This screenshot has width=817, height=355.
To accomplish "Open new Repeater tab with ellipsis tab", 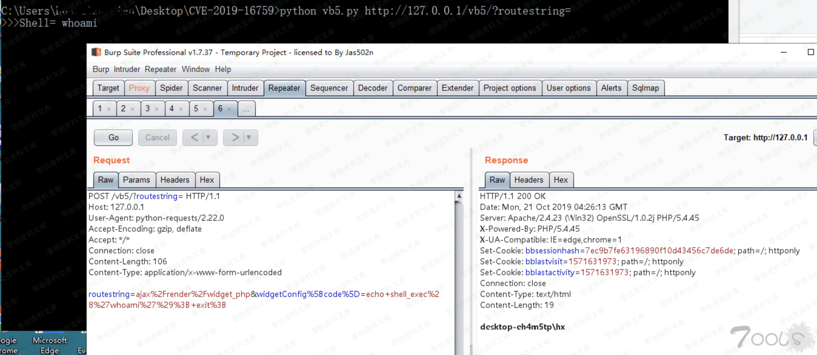I will [246, 109].
